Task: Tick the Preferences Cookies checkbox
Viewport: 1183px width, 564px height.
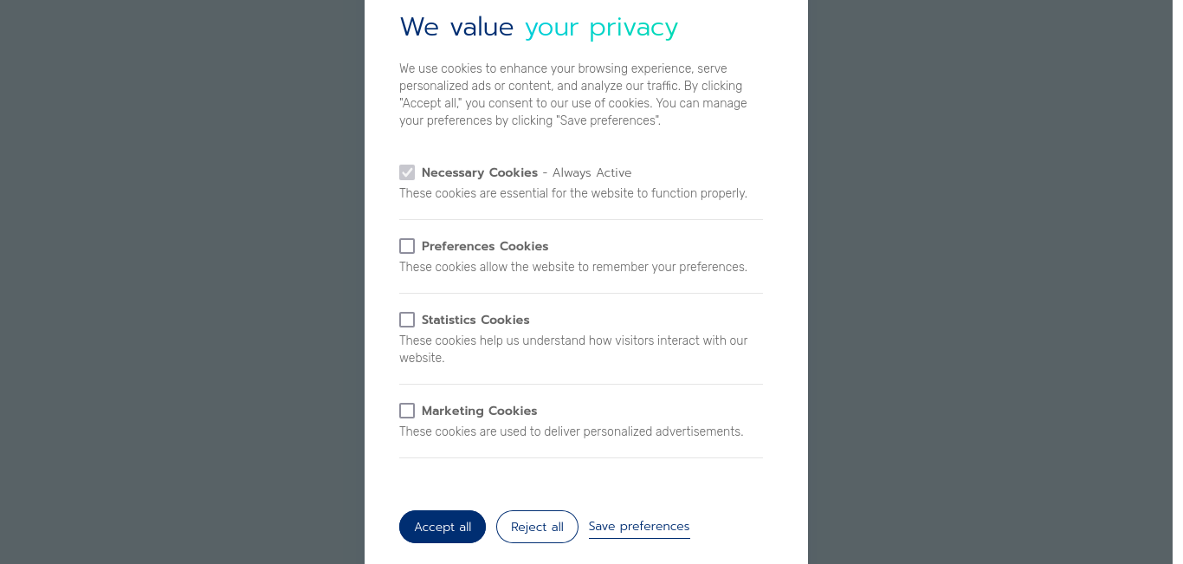Action: (407, 246)
